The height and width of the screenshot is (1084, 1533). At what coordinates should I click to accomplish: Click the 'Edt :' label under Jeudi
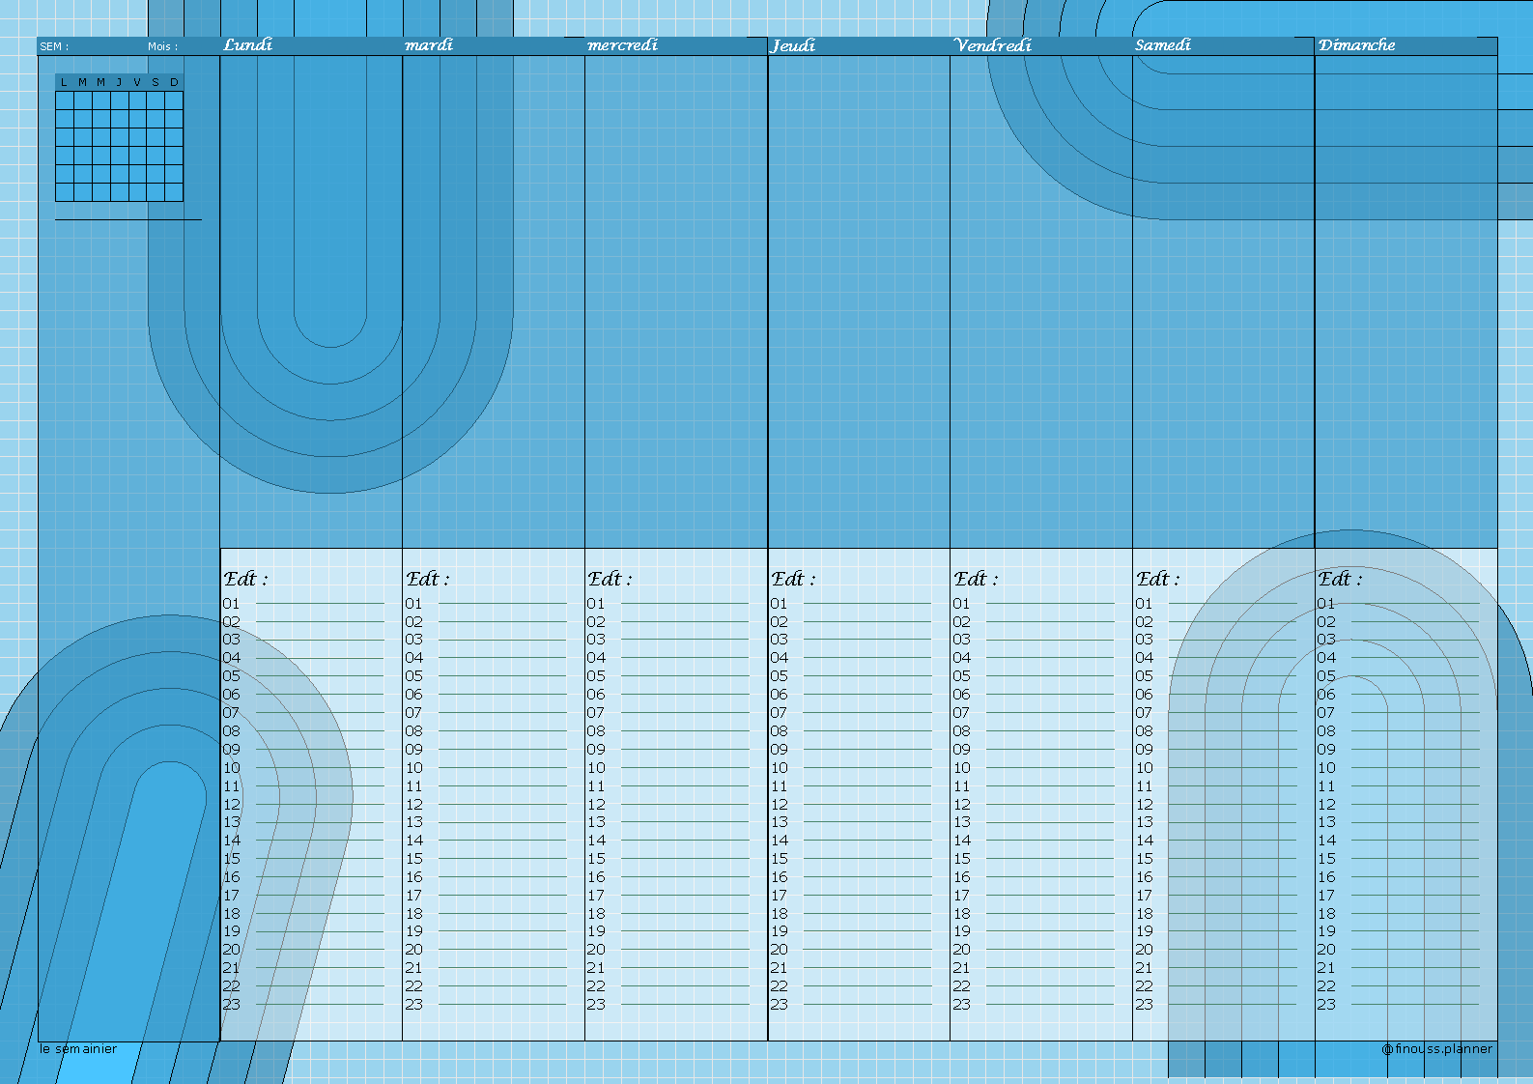(793, 579)
